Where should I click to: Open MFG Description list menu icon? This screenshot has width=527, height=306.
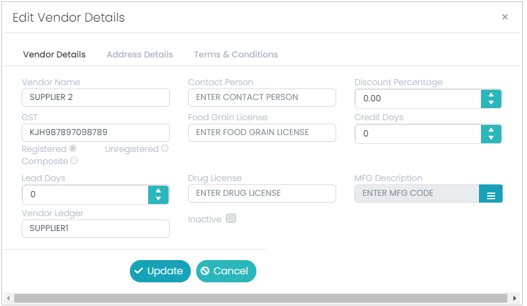(x=490, y=194)
